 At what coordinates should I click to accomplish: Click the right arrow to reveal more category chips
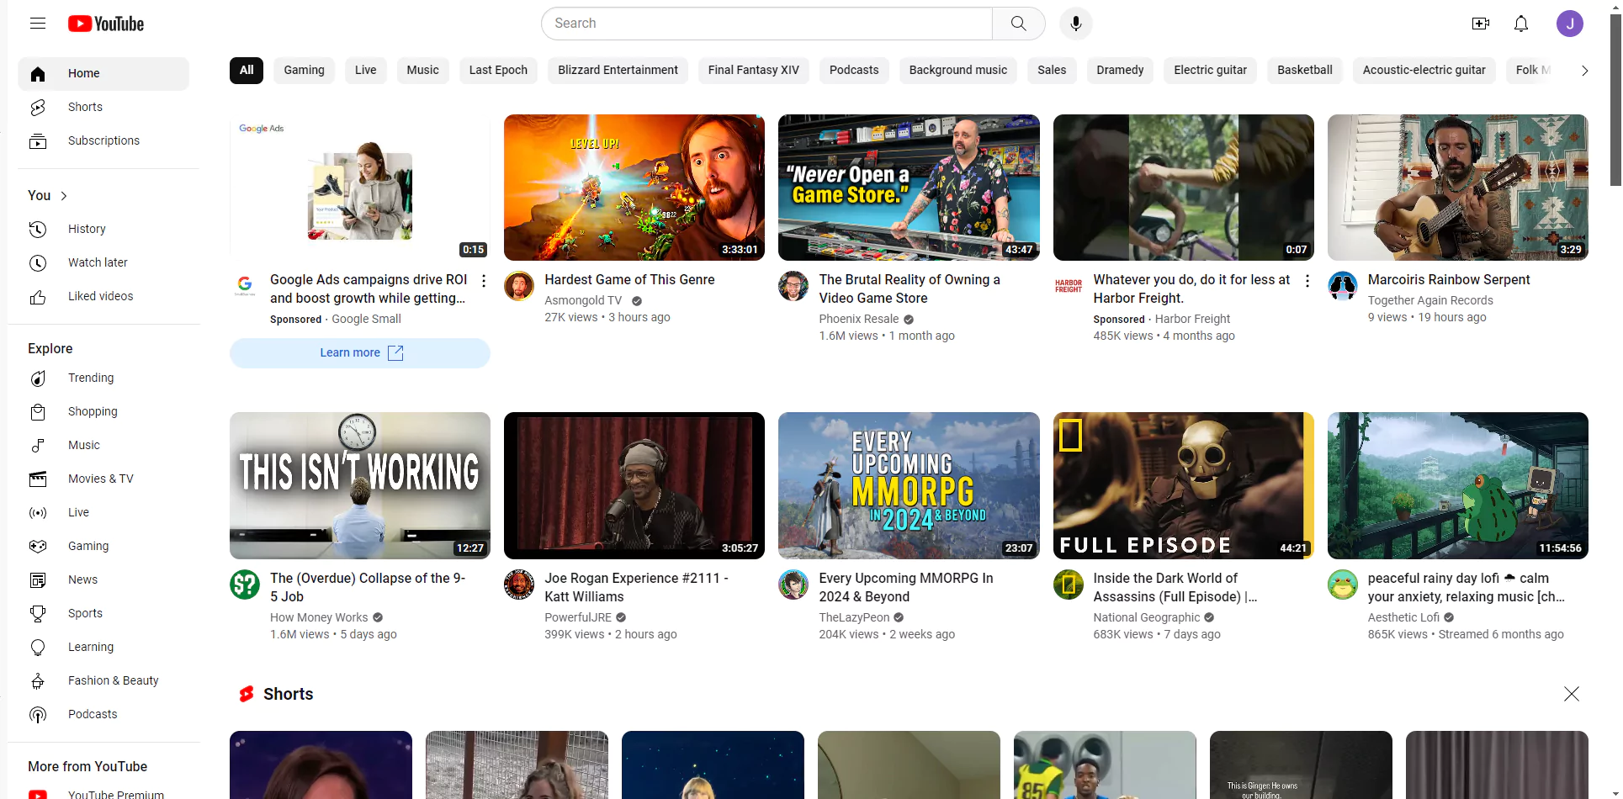1585,71
